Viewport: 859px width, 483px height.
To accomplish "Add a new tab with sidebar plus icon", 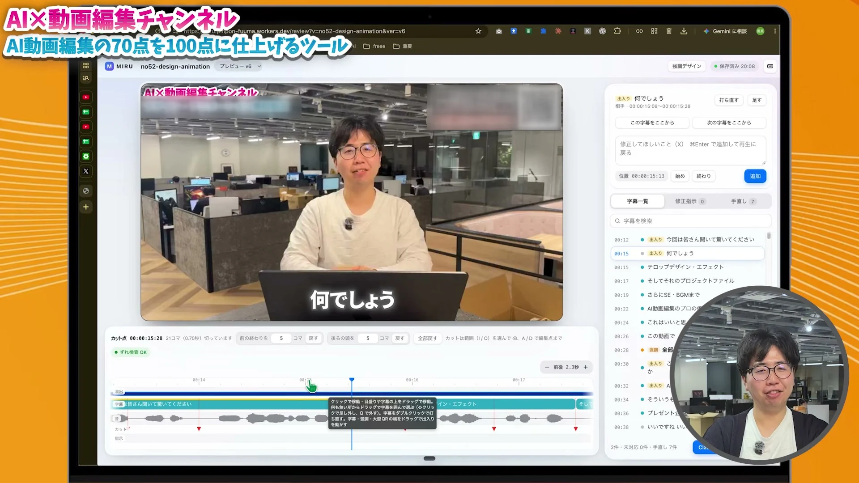I will pyautogui.click(x=86, y=207).
